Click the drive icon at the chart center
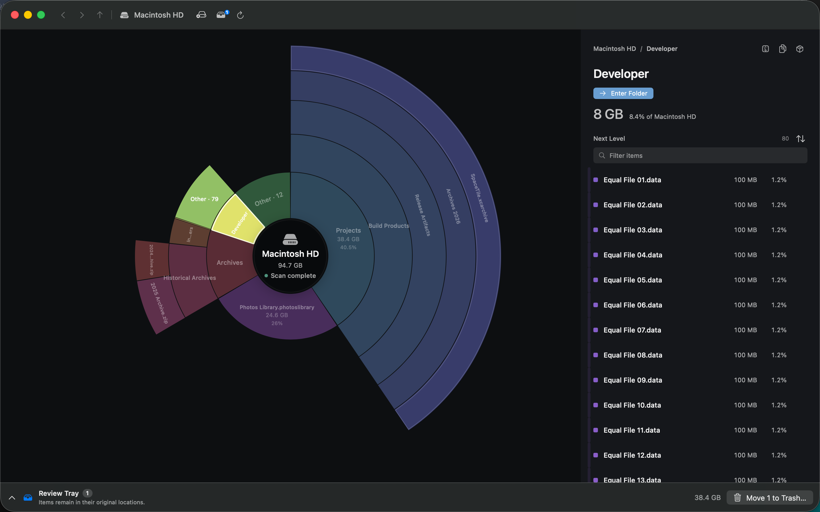The width and height of the screenshot is (820, 512). point(290,240)
